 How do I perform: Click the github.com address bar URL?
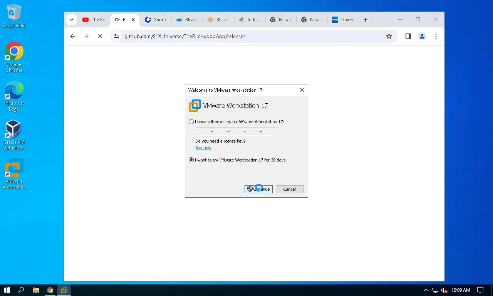185,36
